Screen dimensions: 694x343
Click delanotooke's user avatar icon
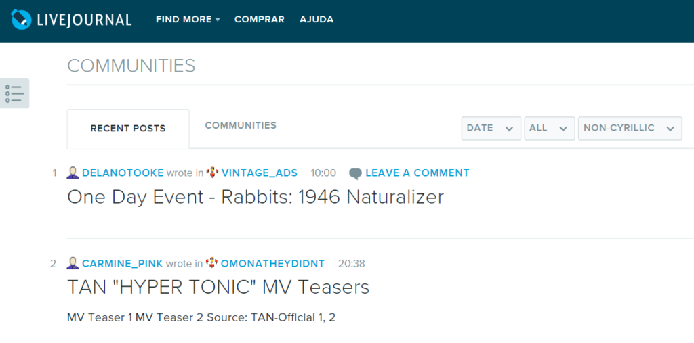point(73,173)
